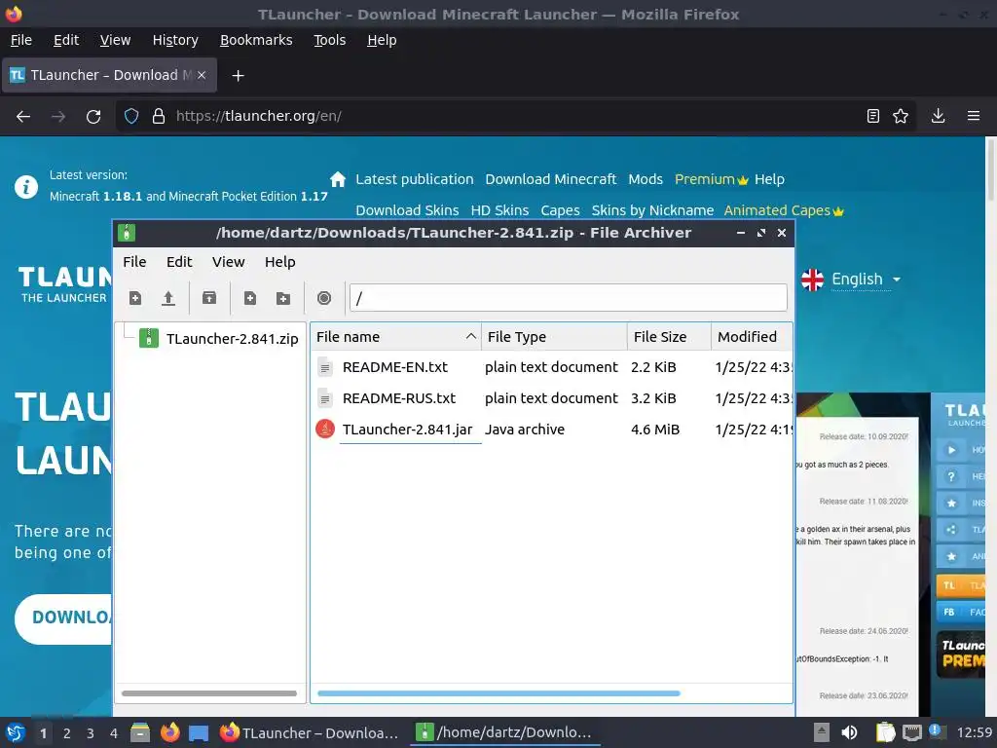Open Download Minecraft link
The image size is (997, 748).
click(551, 179)
